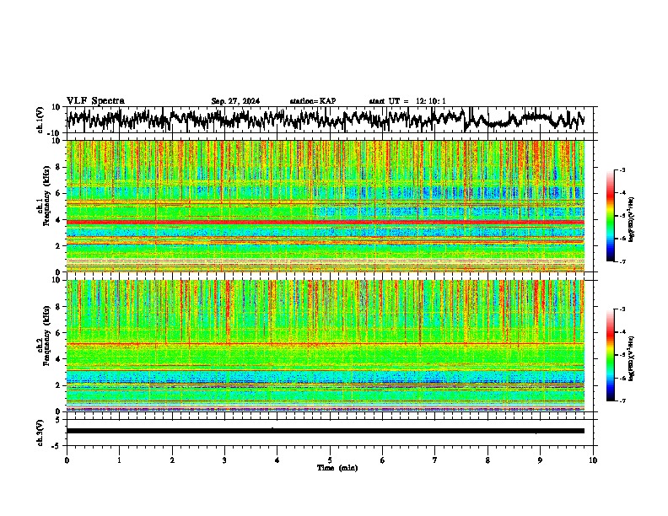Screen dimensions: 668x516
Task: Click Time axis tick label 5
Action: pos(330,460)
